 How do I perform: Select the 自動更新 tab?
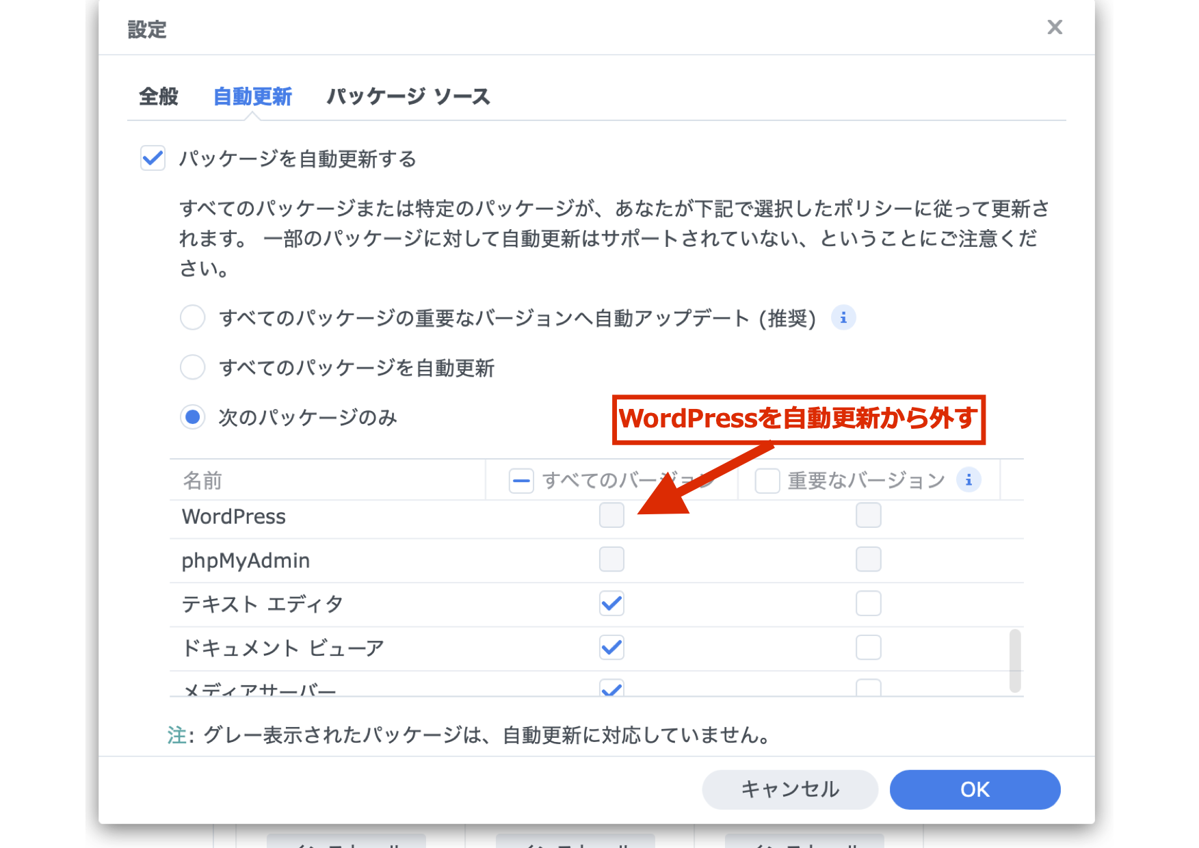tap(252, 96)
